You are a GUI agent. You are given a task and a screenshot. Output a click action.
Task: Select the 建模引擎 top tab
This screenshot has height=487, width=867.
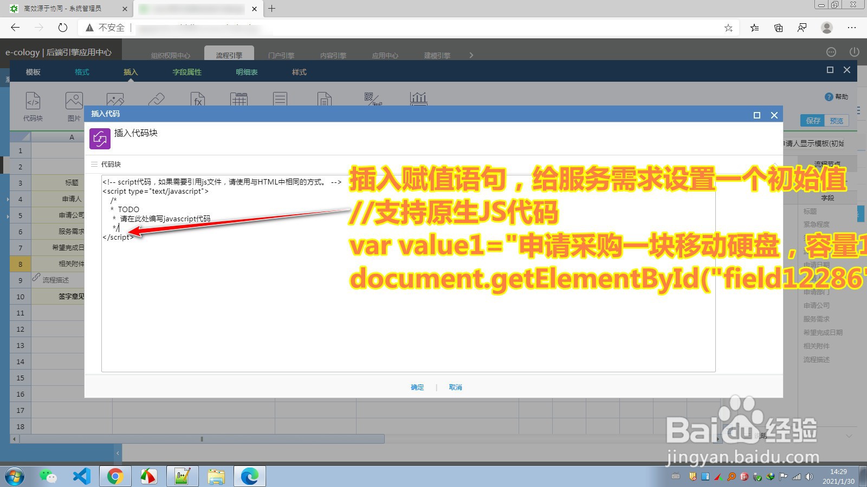coord(437,55)
